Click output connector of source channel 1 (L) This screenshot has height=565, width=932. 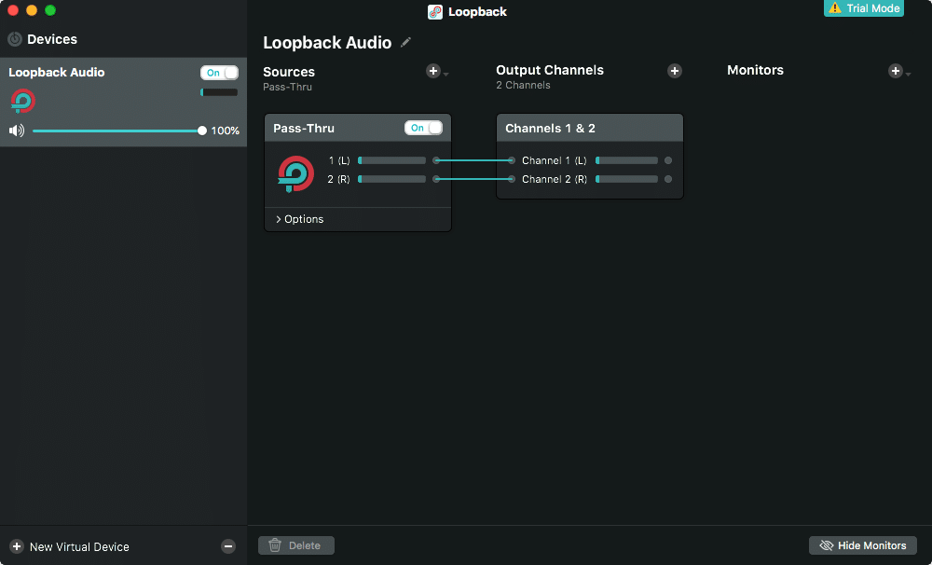coord(436,160)
